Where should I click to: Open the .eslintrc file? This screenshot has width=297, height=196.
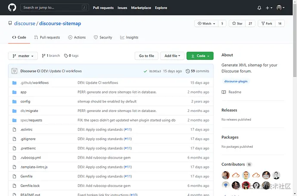click(26, 130)
